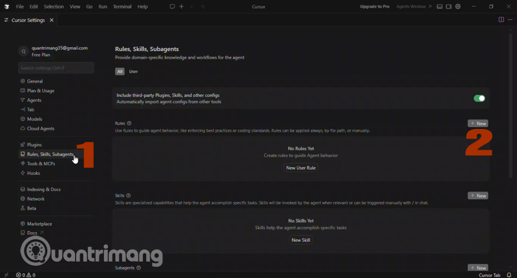Screen dimensions: 517x278
Task: Click New button beside Rules section
Action: point(478,123)
